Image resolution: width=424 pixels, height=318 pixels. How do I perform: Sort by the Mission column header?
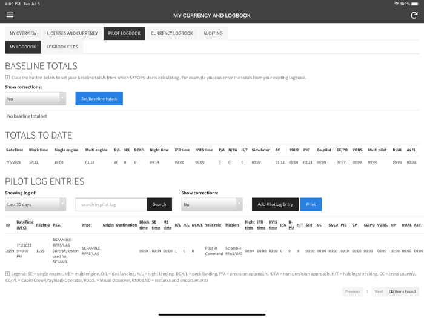click(232, 225)
